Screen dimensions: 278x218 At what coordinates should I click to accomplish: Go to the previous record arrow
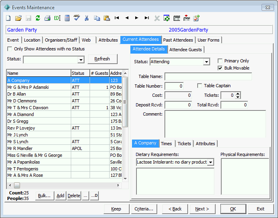click(x=127, y=18)
